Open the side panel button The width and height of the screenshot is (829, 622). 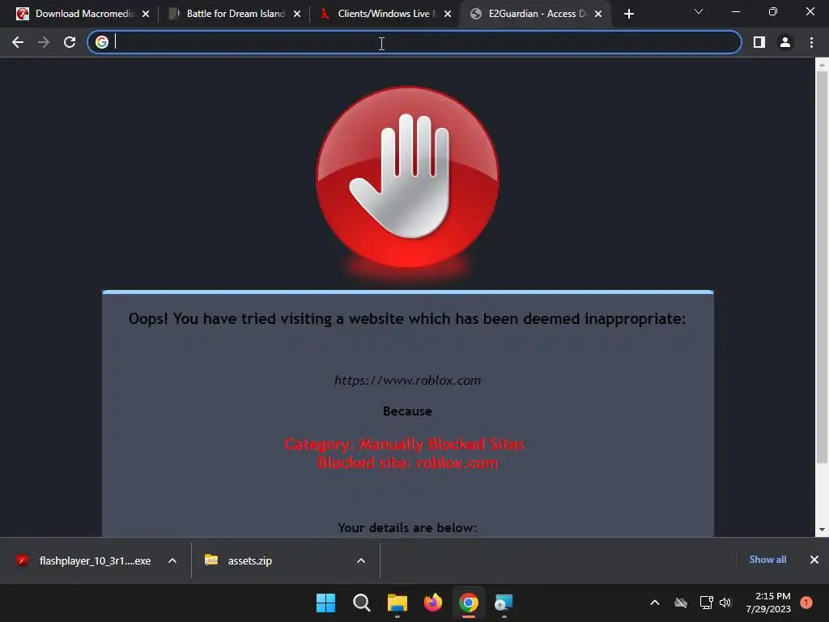pyautogui.click(x=759, y=42)
